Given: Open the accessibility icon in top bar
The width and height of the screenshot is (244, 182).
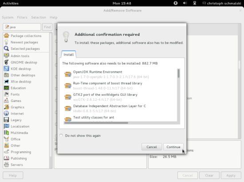Looking at the screenshot, I should tap(176, 3).
